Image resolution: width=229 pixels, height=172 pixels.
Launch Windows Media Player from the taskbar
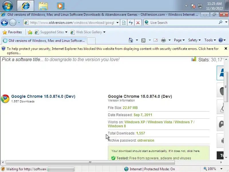[x=60, y=6]
